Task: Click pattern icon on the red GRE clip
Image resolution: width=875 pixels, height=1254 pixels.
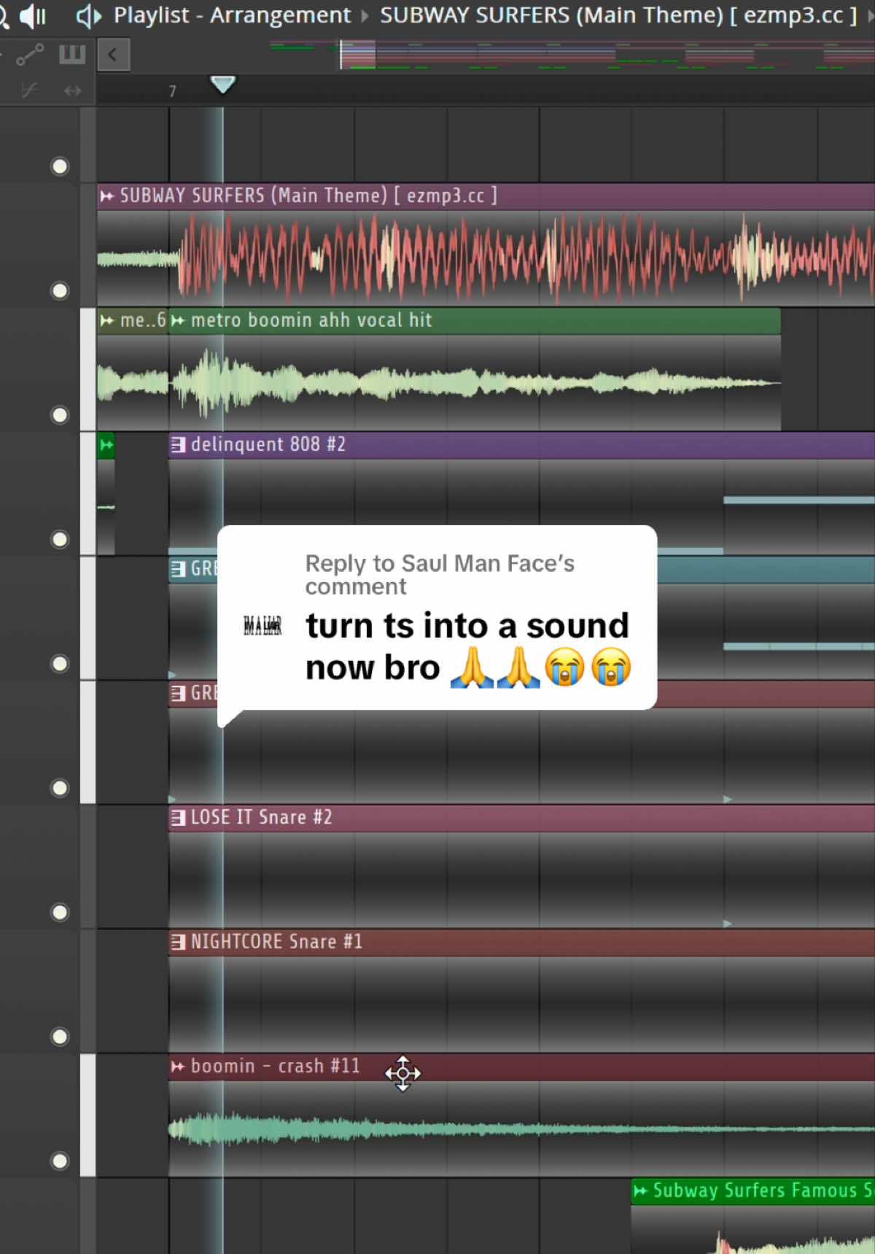Action: 178,693
